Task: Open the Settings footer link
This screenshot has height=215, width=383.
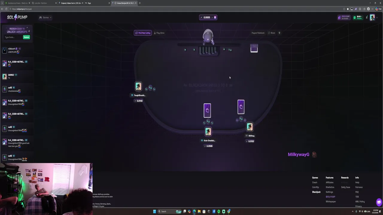Action: (329, 192)
